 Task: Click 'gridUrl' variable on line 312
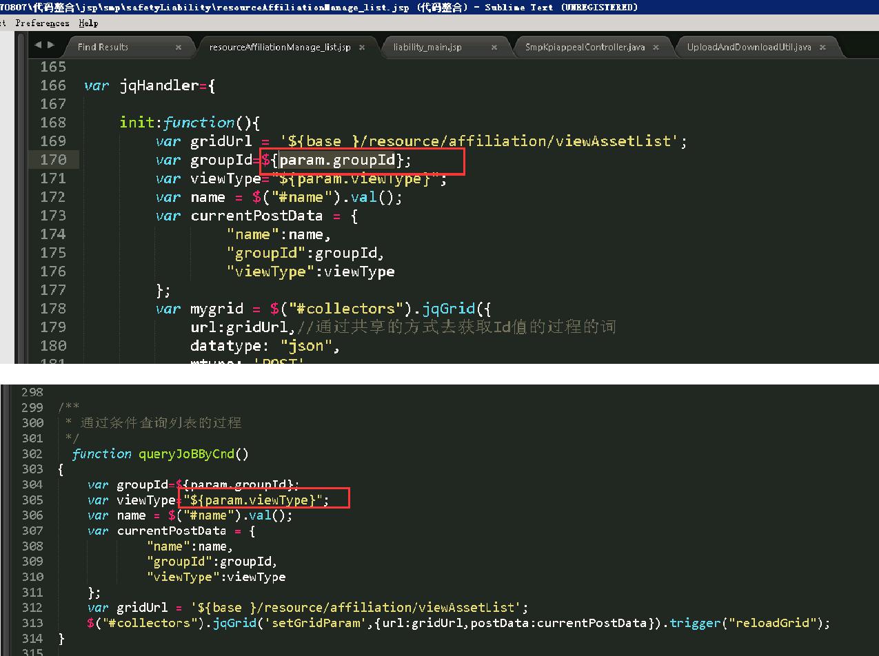point(143,608)
